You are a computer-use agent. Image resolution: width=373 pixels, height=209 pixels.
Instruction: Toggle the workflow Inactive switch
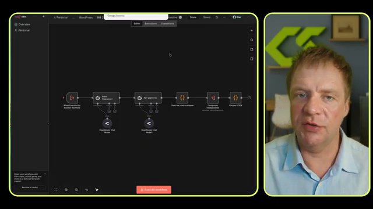point(180,17)
